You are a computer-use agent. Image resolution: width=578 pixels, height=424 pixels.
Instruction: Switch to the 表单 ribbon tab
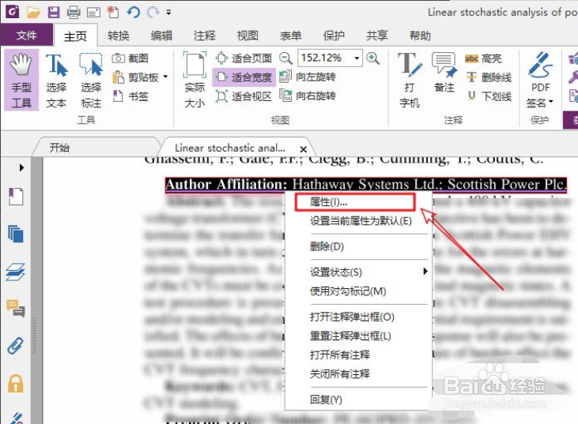pos(291,36)
